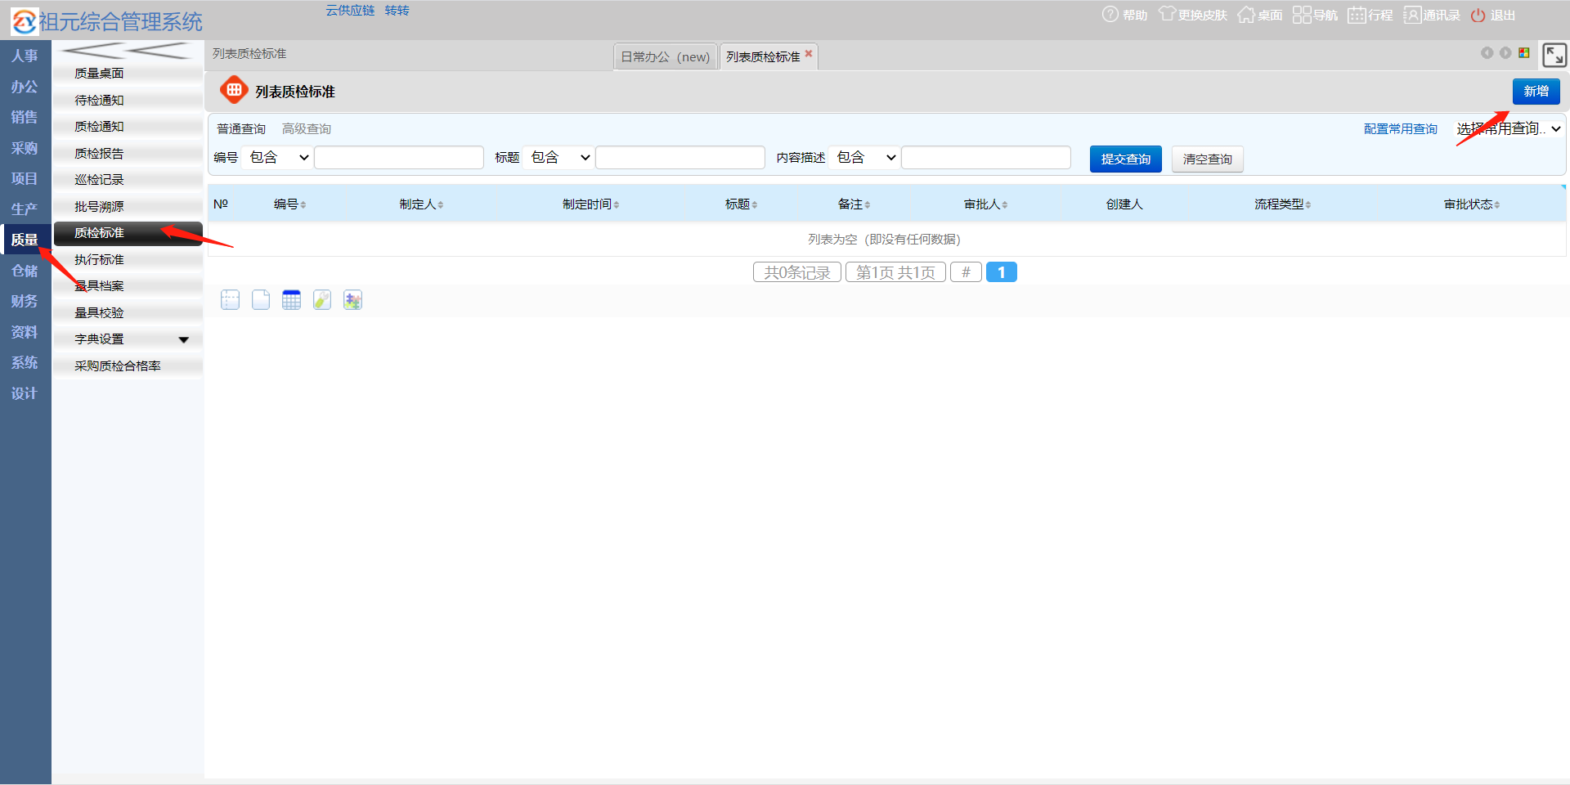Click the 内容描述 search input field
Viewport: 1570px width, 785px height.
click(x=986, y=157)
